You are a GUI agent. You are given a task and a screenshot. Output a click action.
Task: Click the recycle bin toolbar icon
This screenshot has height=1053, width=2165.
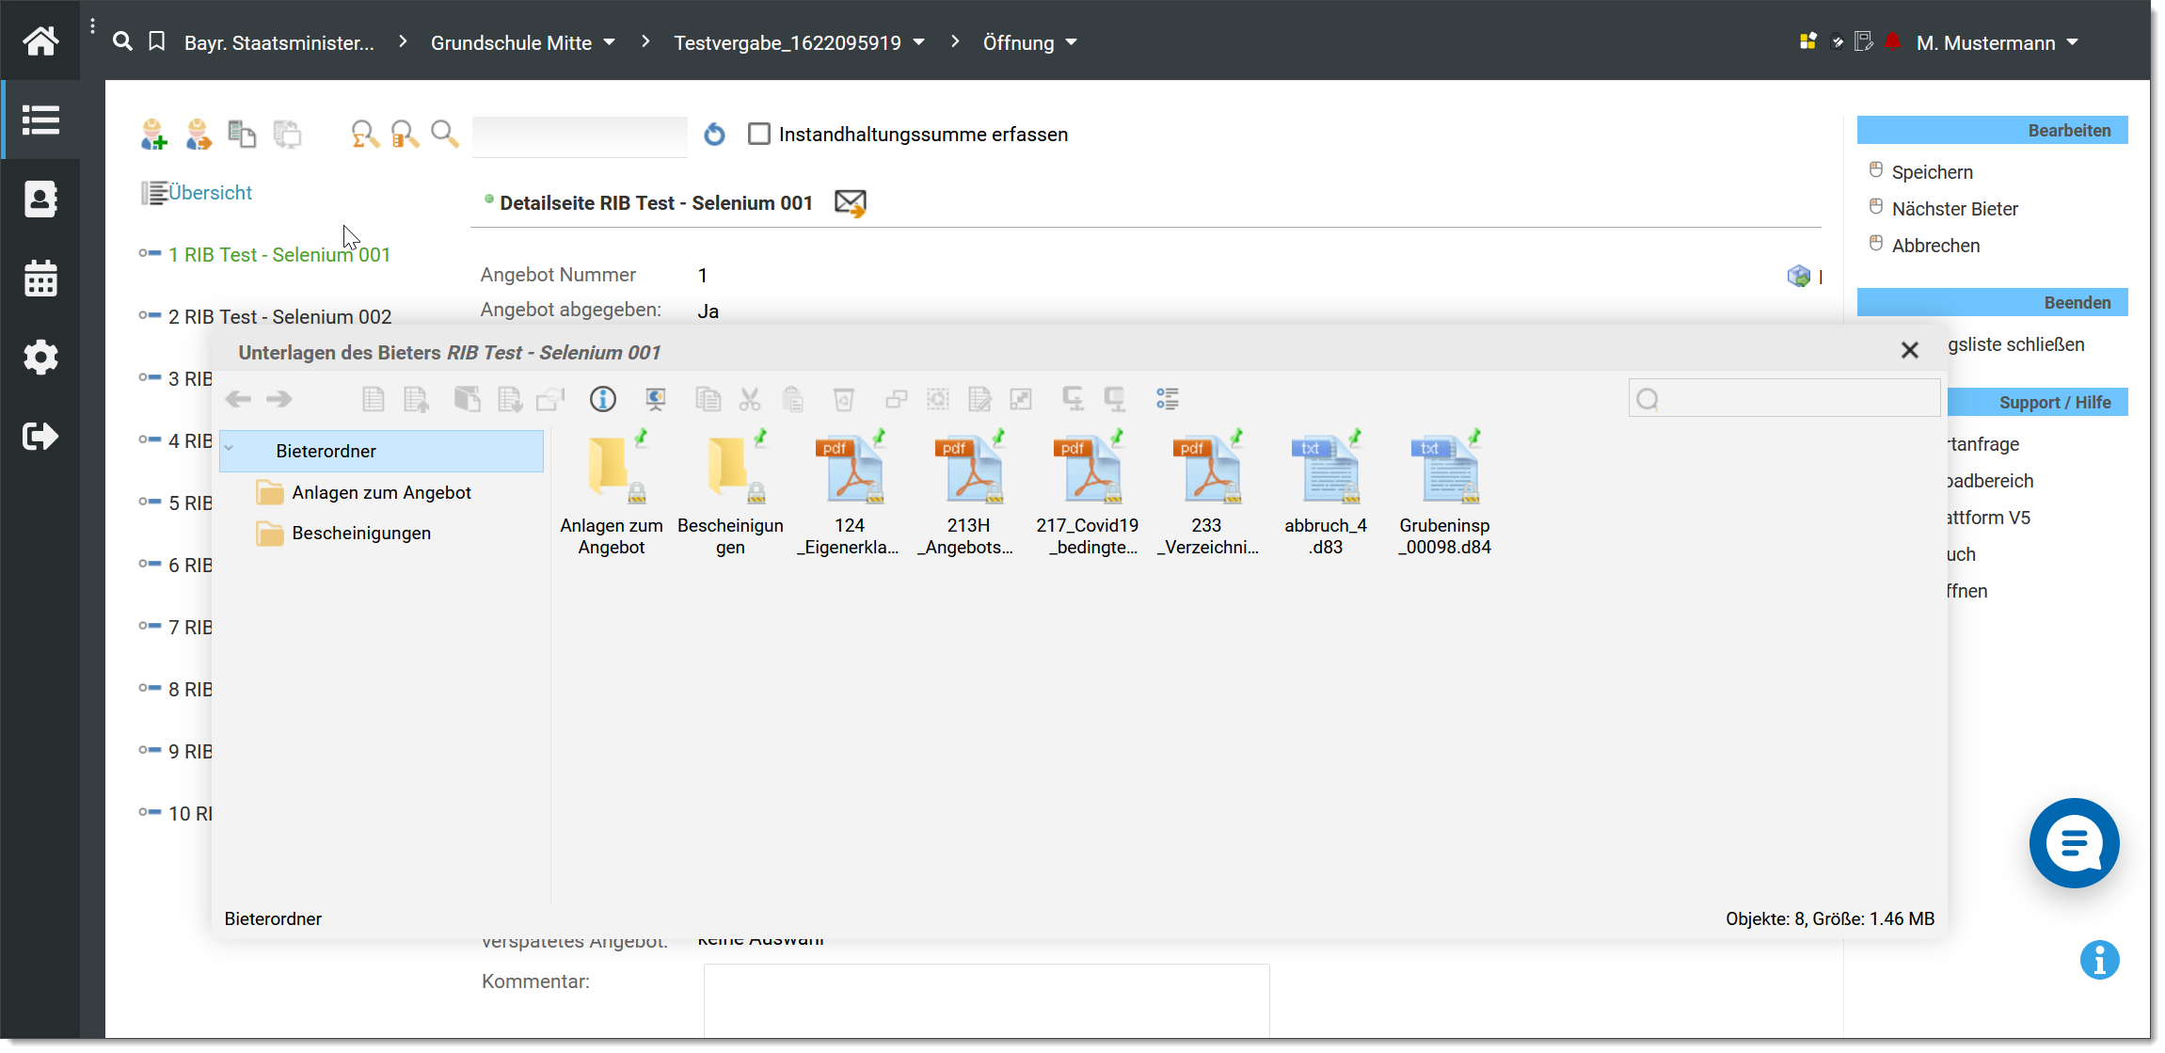[x=844, y=399]
